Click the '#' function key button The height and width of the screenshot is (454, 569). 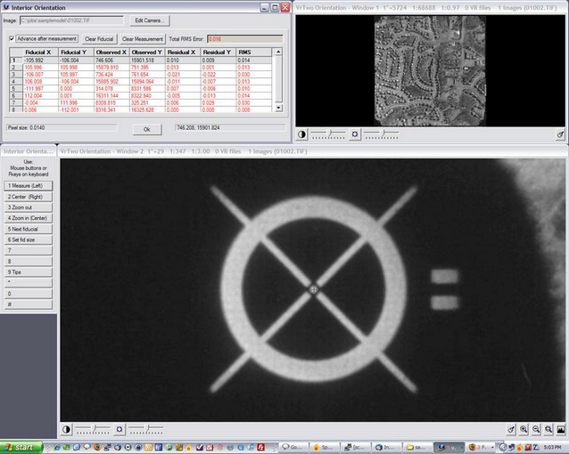tap(29, 304)
